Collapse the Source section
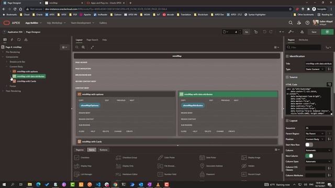Image resolution: width=335 pixels, height=188 pixels. pos(287,77)
